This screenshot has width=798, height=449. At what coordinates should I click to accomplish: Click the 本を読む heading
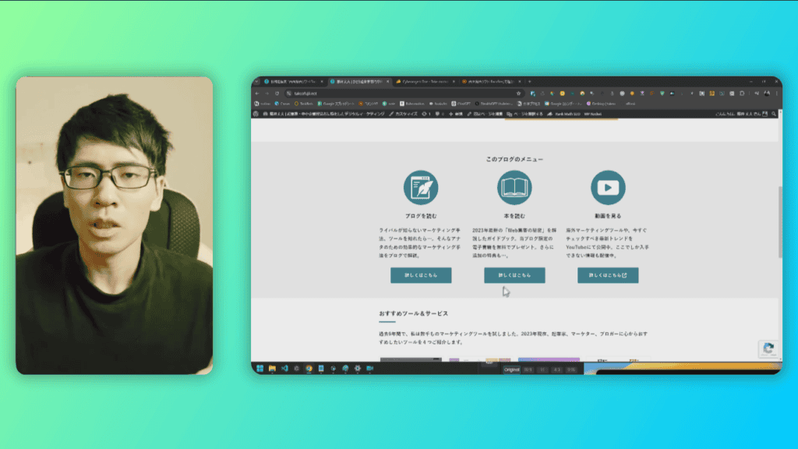(514, 216)
